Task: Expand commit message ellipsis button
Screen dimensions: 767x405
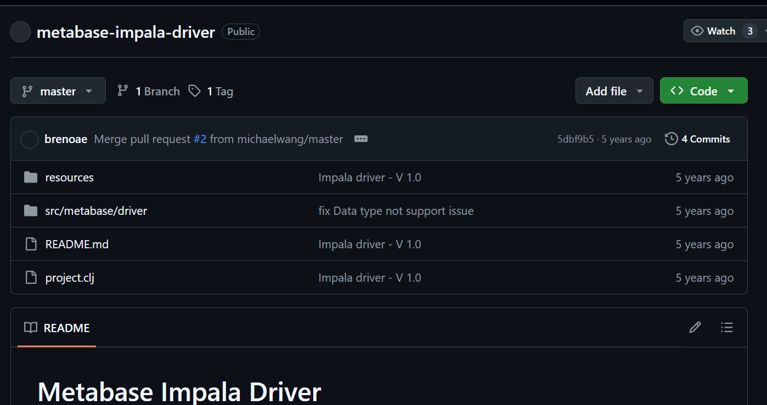Action: point(360,139)
